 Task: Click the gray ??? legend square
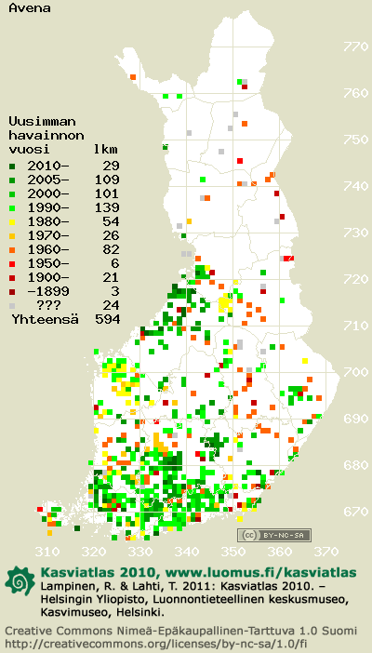pyautogui.click(x=13, y=306)
